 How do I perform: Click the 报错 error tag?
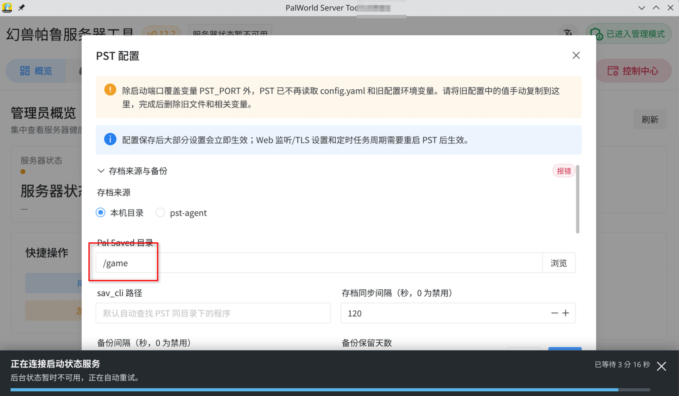pos(564,171)
